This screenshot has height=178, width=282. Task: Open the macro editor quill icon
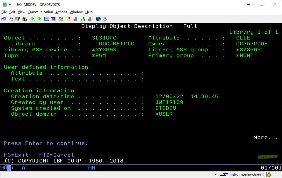coord(61,19)
